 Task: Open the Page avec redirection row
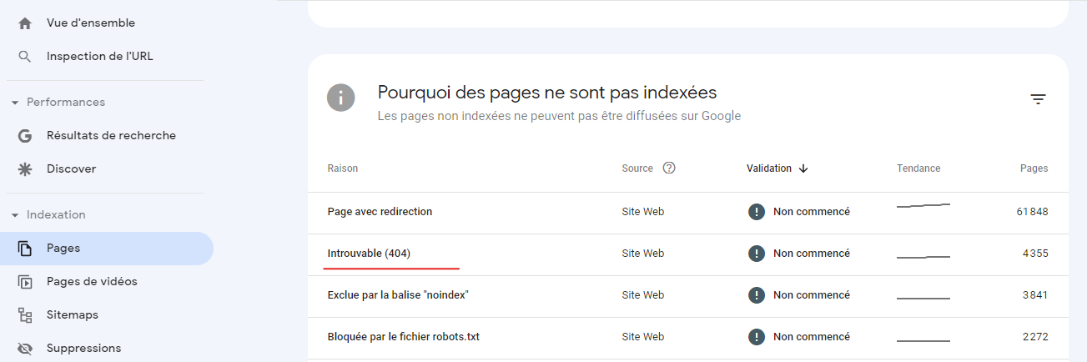point(380,212)
